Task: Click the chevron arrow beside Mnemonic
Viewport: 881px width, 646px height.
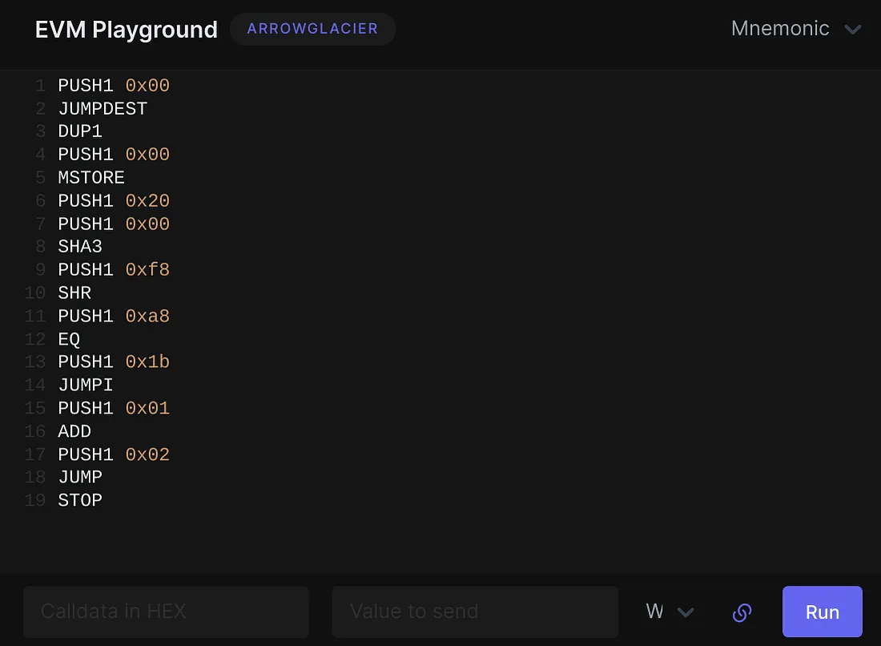Action: 853,30
